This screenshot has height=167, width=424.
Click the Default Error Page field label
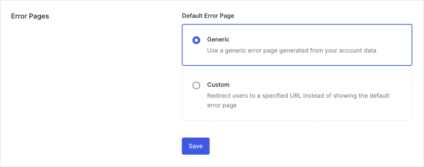pyautogui.click(x=208, y=16)
